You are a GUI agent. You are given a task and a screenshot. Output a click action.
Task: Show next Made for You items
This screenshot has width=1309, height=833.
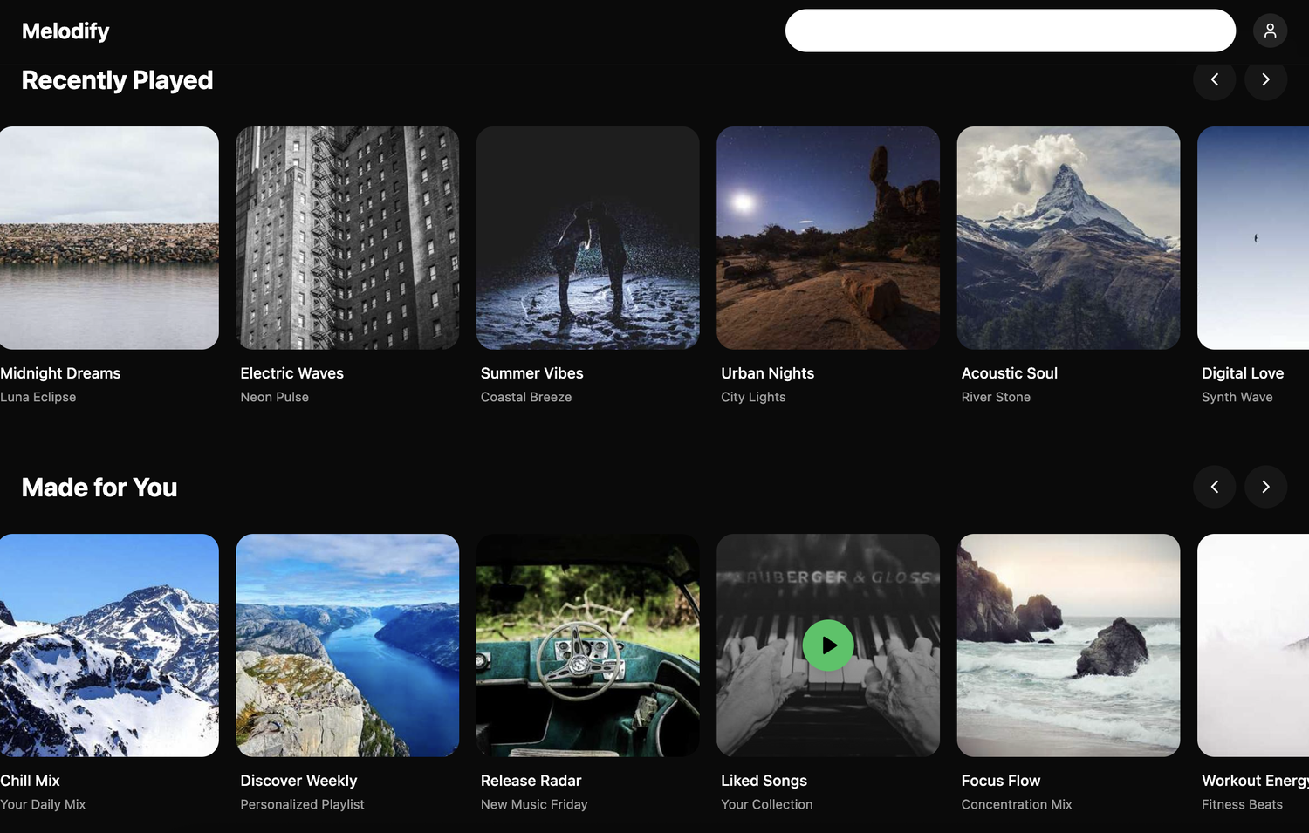[1265, 487]
